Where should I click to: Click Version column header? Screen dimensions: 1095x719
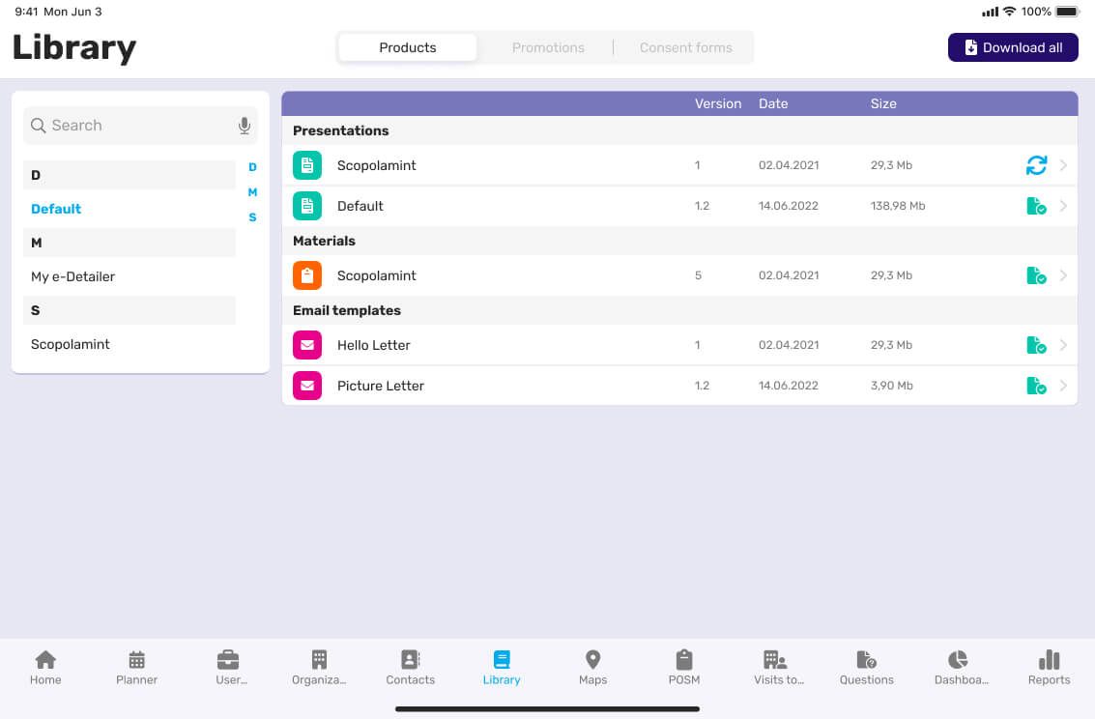click(x=718, y=103)
